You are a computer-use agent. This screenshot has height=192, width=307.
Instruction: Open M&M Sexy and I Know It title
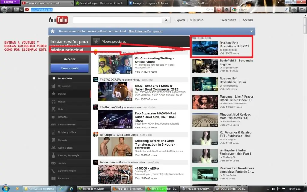(156, 88)
